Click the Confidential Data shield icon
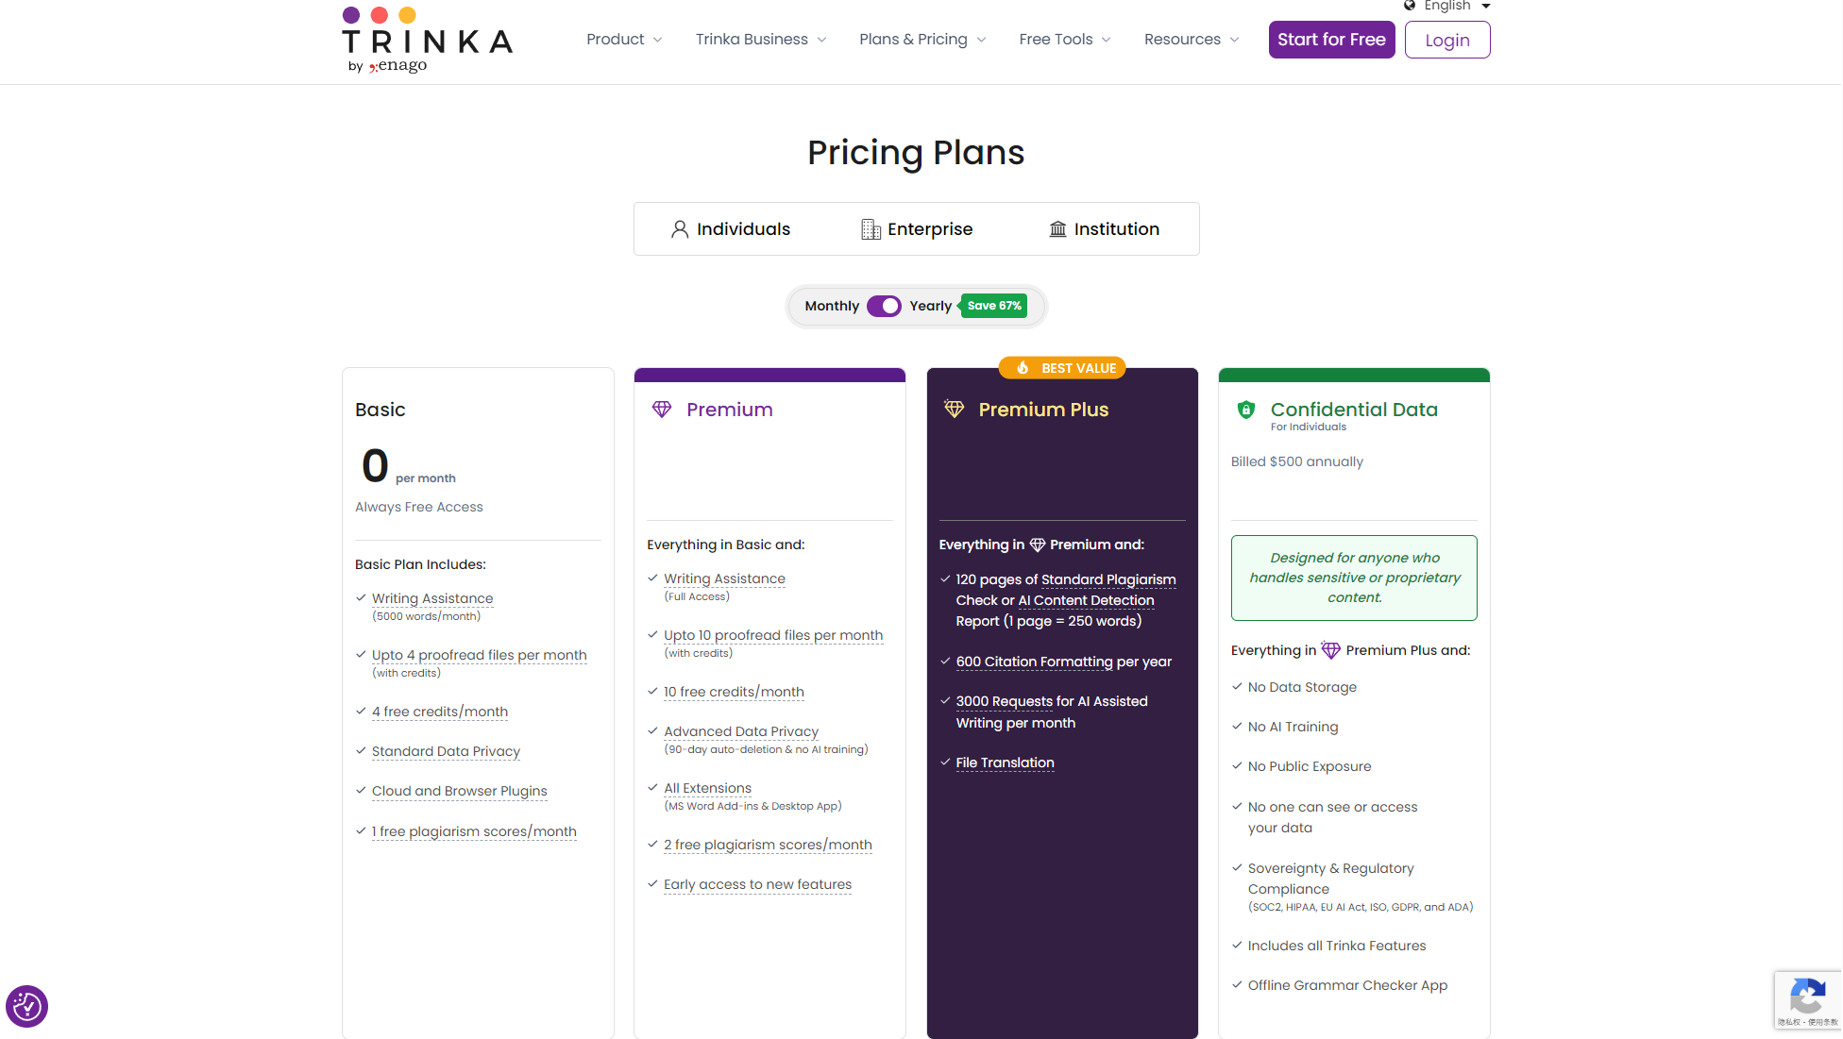This screenshot has width=1843, height=1039. 1246,410
